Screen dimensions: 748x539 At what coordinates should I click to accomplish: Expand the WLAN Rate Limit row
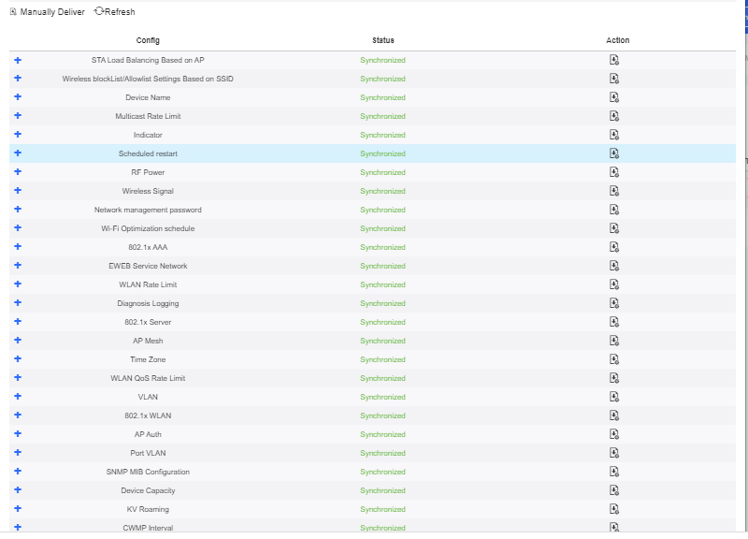click(18, 284)
